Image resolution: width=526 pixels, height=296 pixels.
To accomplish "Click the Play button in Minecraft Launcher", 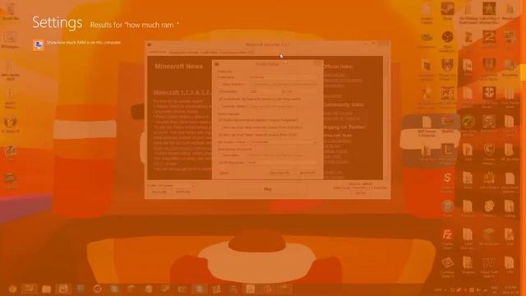I will 267,189.
